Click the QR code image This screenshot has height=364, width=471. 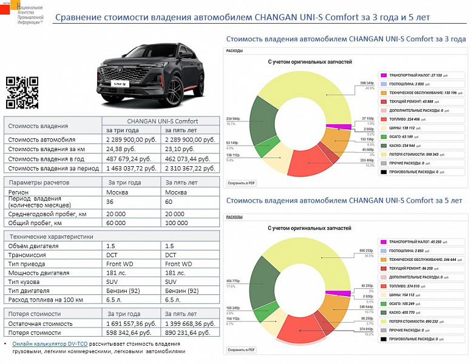[22, 92]
